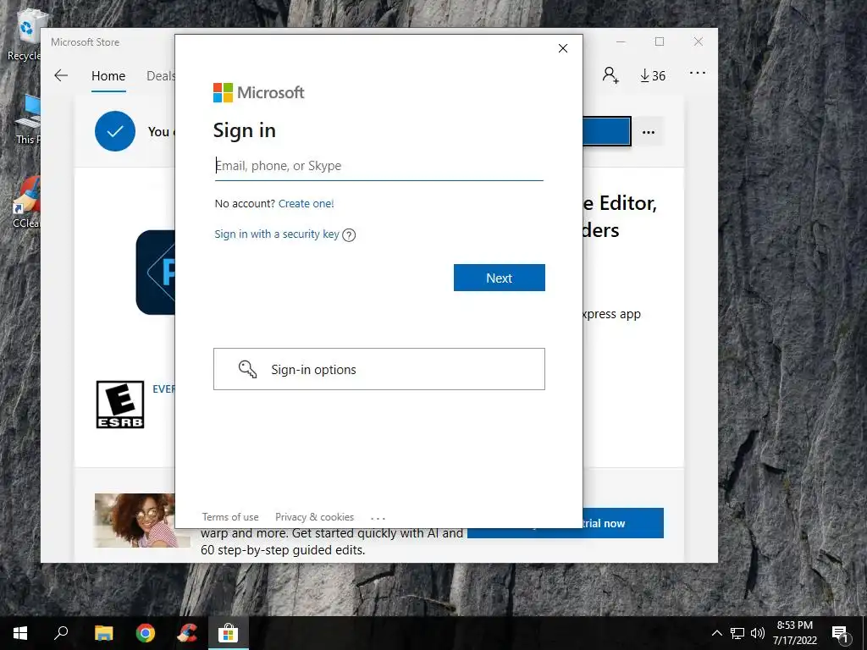
Task: Open the sign-in dialog footer ellipsis menu
Action: [x=378, y=518]
